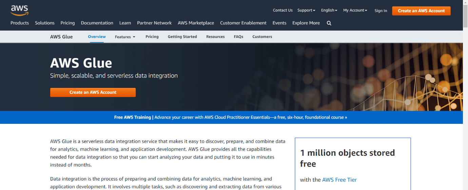
Task: Expand the Features submenu
Action: coord(125,37)
